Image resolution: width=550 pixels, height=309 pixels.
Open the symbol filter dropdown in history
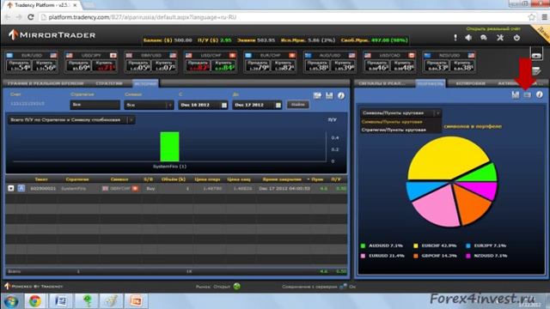point(149,105)
